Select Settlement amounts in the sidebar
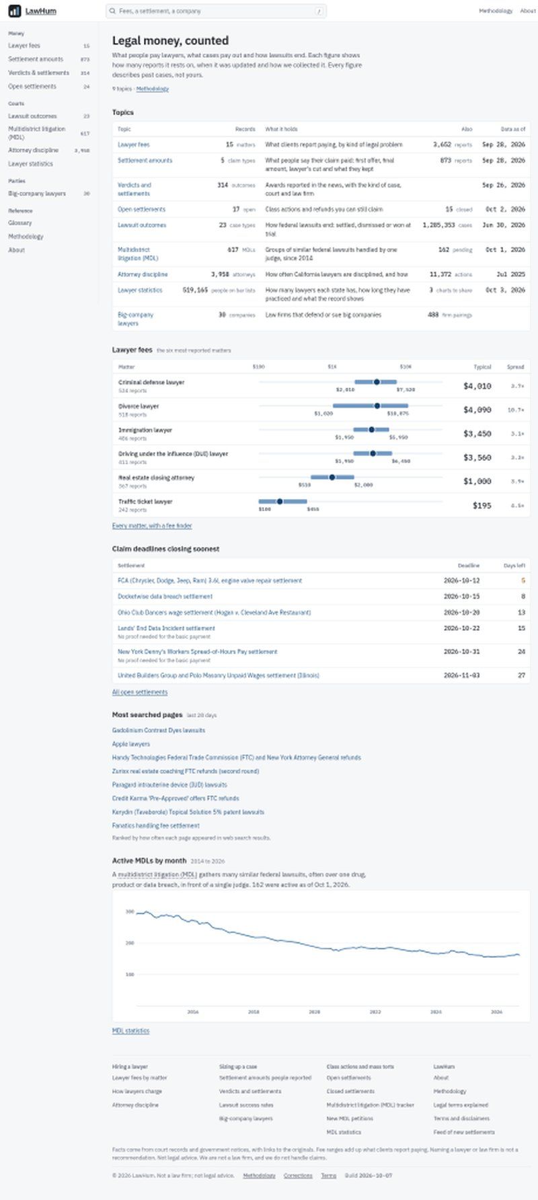The image size is (538, 1200). [x=36, y=59]
